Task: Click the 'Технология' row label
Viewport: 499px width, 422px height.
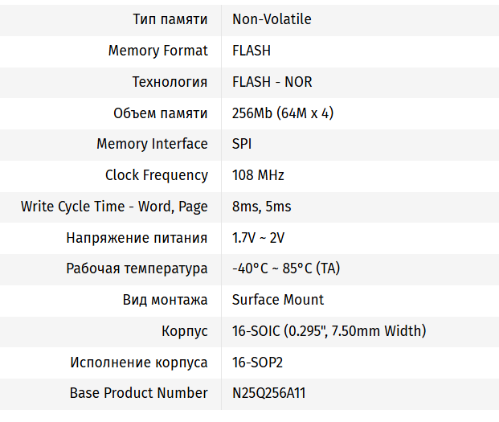Action: (x=170, y=82)
